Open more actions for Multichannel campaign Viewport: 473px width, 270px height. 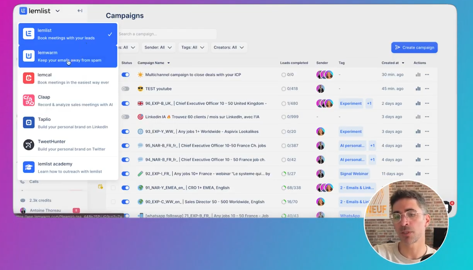tap(427, 75)
